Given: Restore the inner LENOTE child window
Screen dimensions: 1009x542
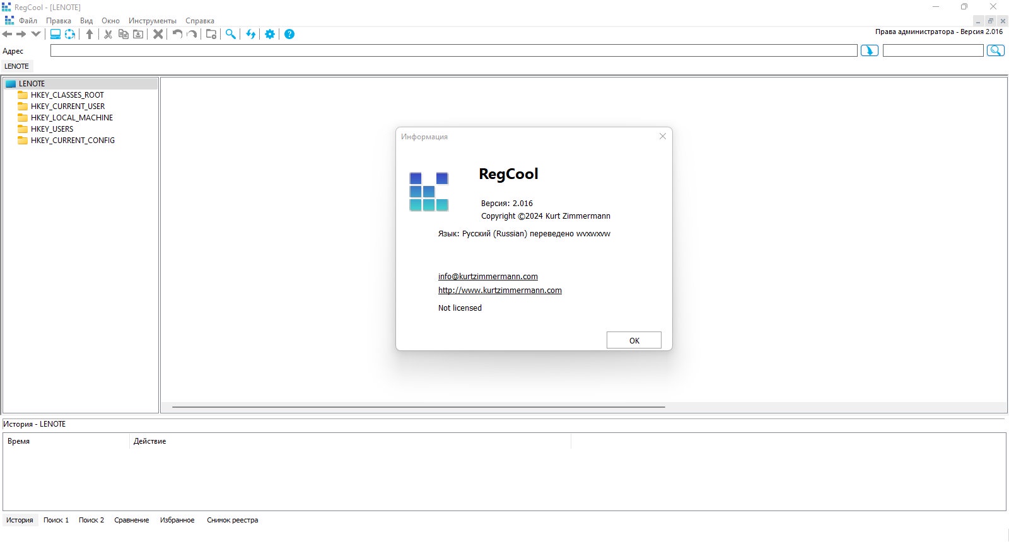Looking at the screenshot, I should click(x=991, y=21).
